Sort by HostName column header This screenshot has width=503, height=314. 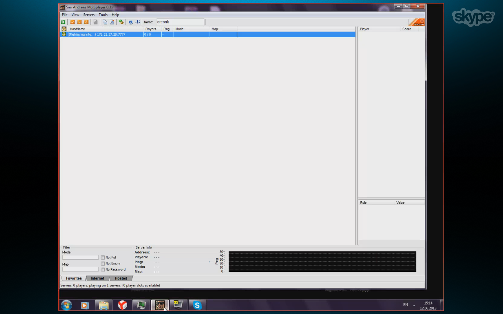coord(105,29)
